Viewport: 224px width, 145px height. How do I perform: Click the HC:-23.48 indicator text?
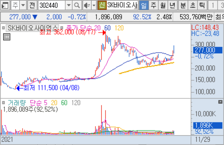click(x=205, y=33)
